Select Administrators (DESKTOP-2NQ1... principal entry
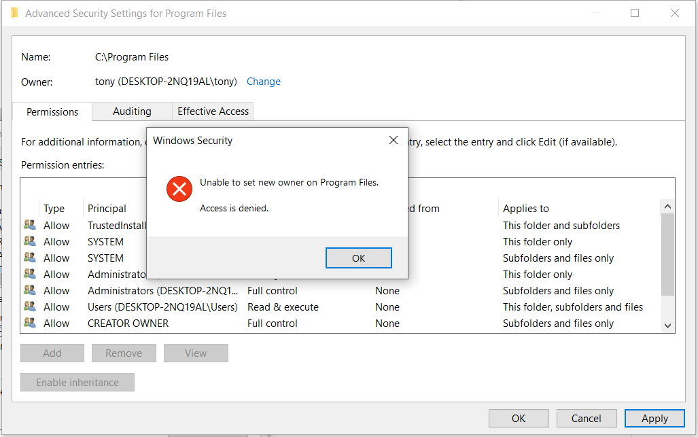The height and width of the screenshot is (437, 698). (x=162, y=291)
